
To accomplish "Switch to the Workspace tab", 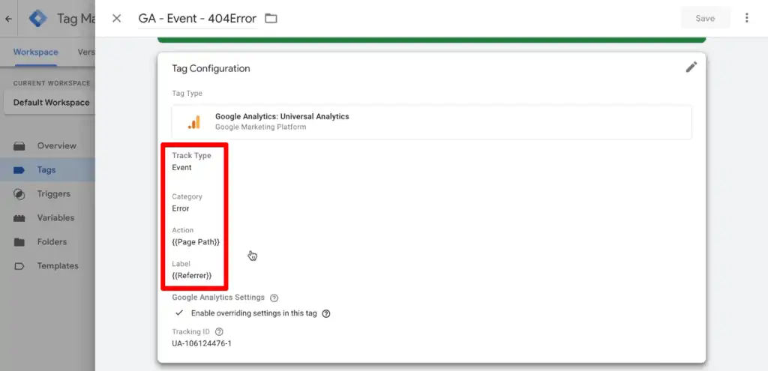I will click(x=35, y=52).
